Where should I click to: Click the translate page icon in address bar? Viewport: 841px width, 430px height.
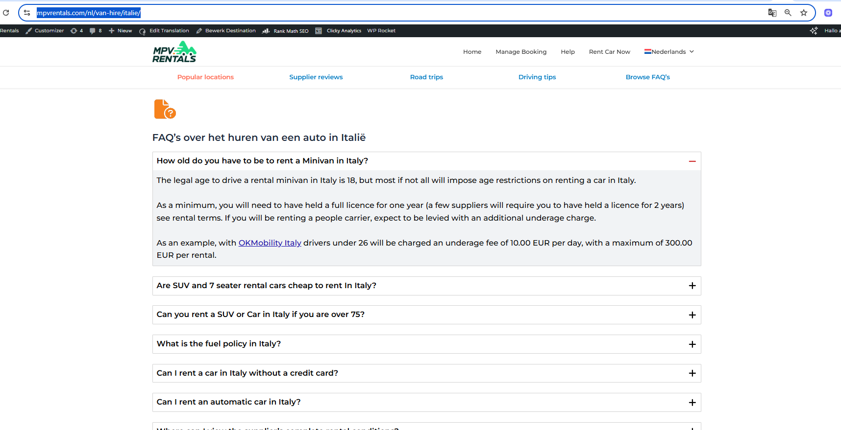click(x=772, y=13)
